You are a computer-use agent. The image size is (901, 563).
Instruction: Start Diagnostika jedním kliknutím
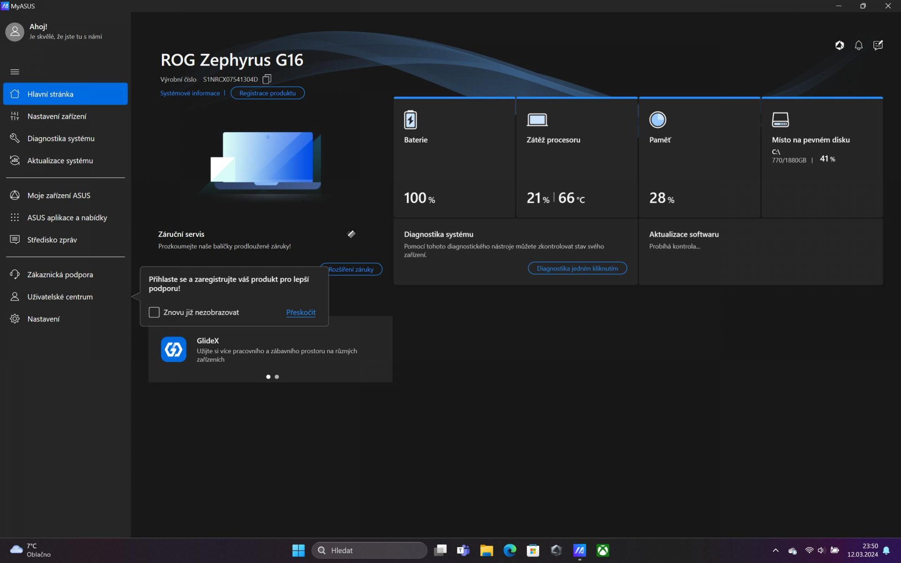pos(577,268)
